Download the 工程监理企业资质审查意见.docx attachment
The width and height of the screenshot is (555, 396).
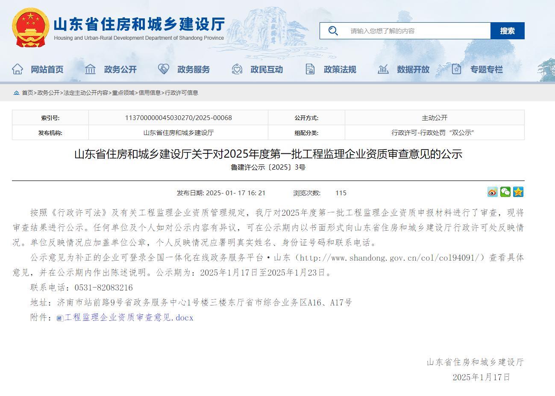point(129,318)
